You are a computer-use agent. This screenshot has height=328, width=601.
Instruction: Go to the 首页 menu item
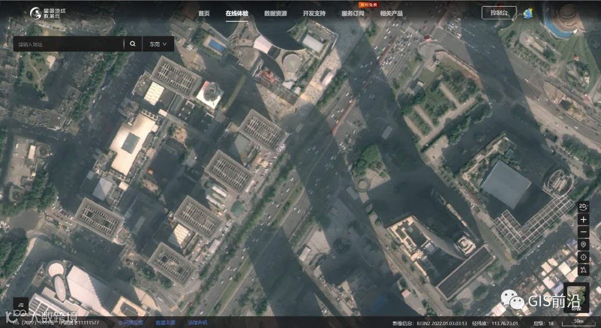click(x=204, y=13)
